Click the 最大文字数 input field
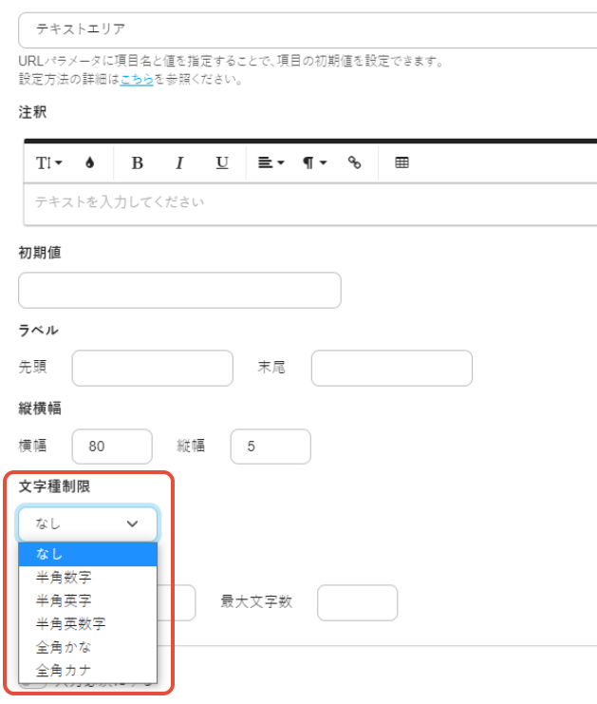The image size is (597, 704). pos(357,602)
